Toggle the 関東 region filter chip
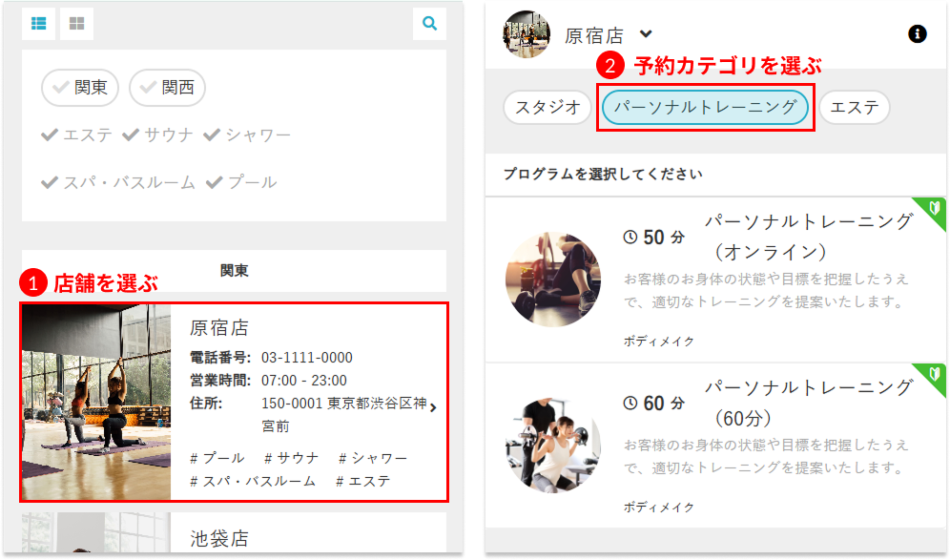Viewport: 950px width, 560px height. point(80,87)
